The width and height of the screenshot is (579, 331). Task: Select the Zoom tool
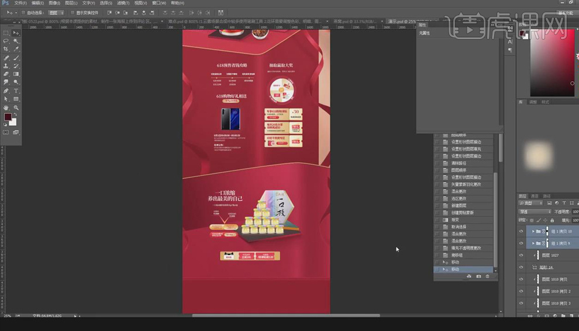tap(16, 108)
